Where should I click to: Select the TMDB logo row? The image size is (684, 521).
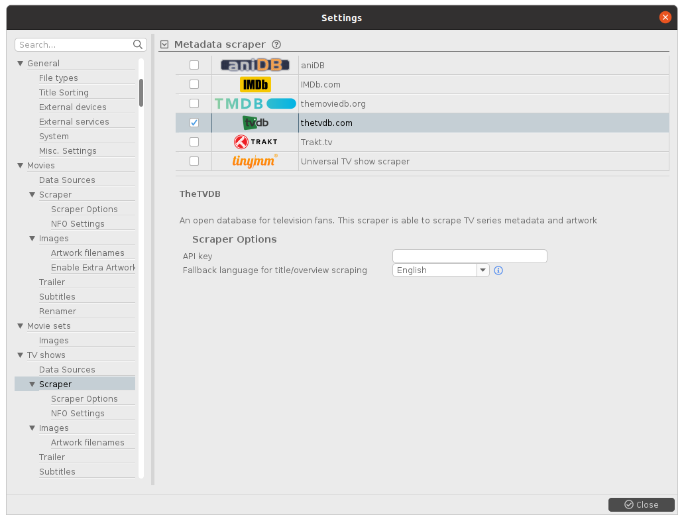[255, 103]
